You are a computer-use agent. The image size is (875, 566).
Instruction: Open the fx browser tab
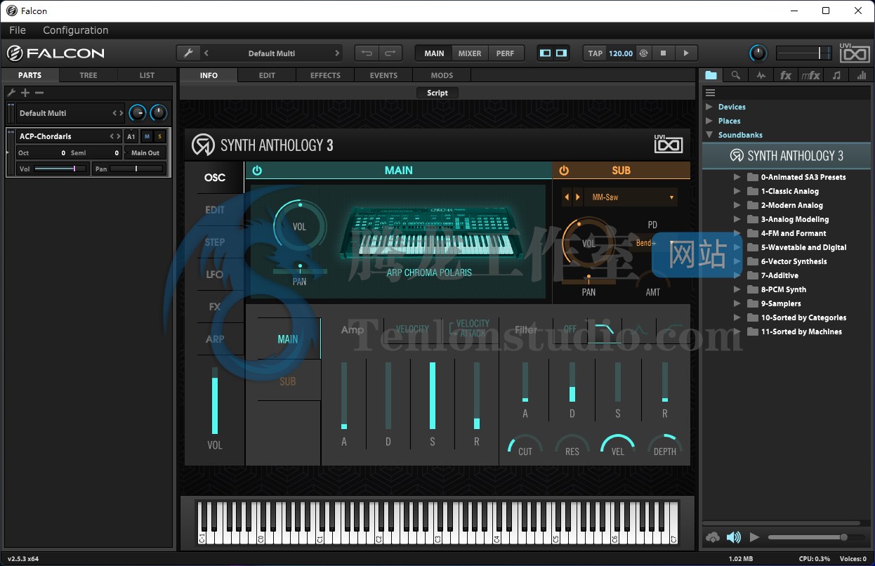[786, 75]
